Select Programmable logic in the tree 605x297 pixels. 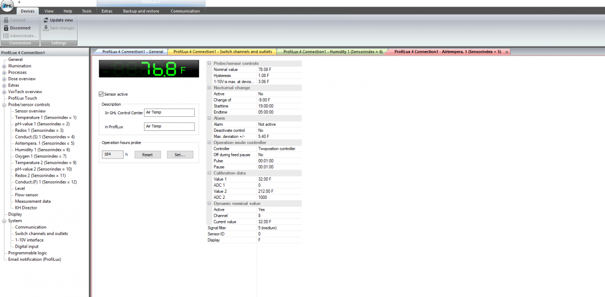click(x=28, y=253)
